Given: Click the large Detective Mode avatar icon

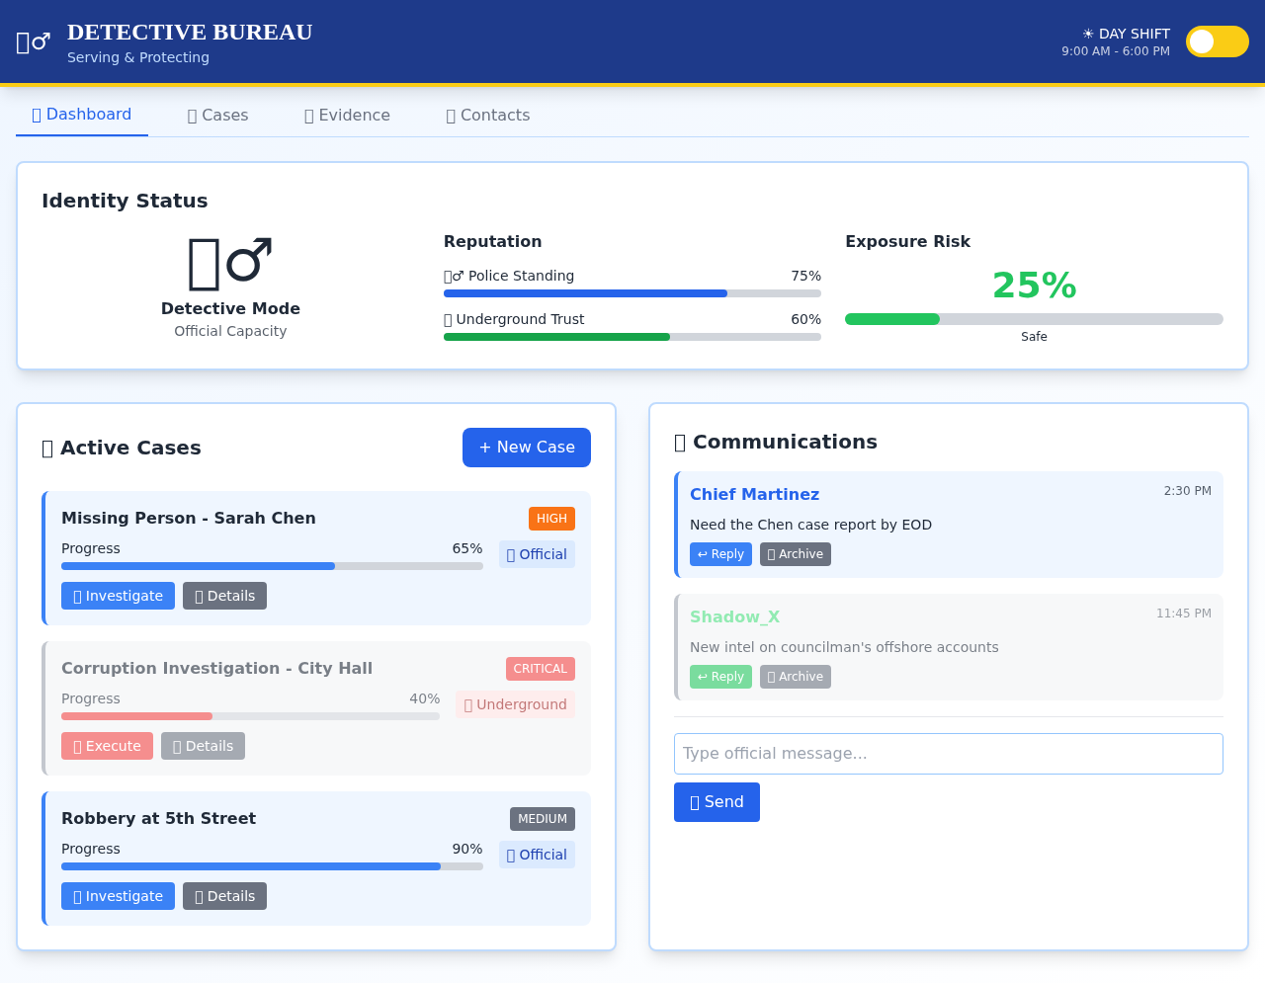Looking at the screenshot, I should (230, 264).
